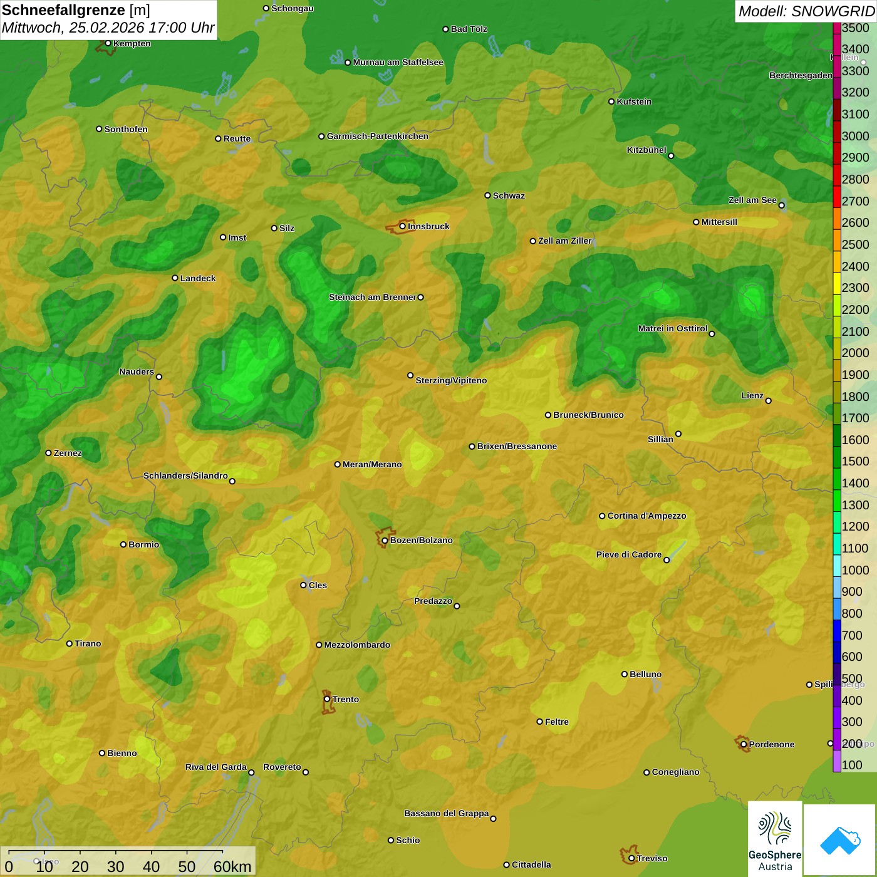Click the Innsbruck city marker
The image size is (877, 877).
[x=403, y=226]
